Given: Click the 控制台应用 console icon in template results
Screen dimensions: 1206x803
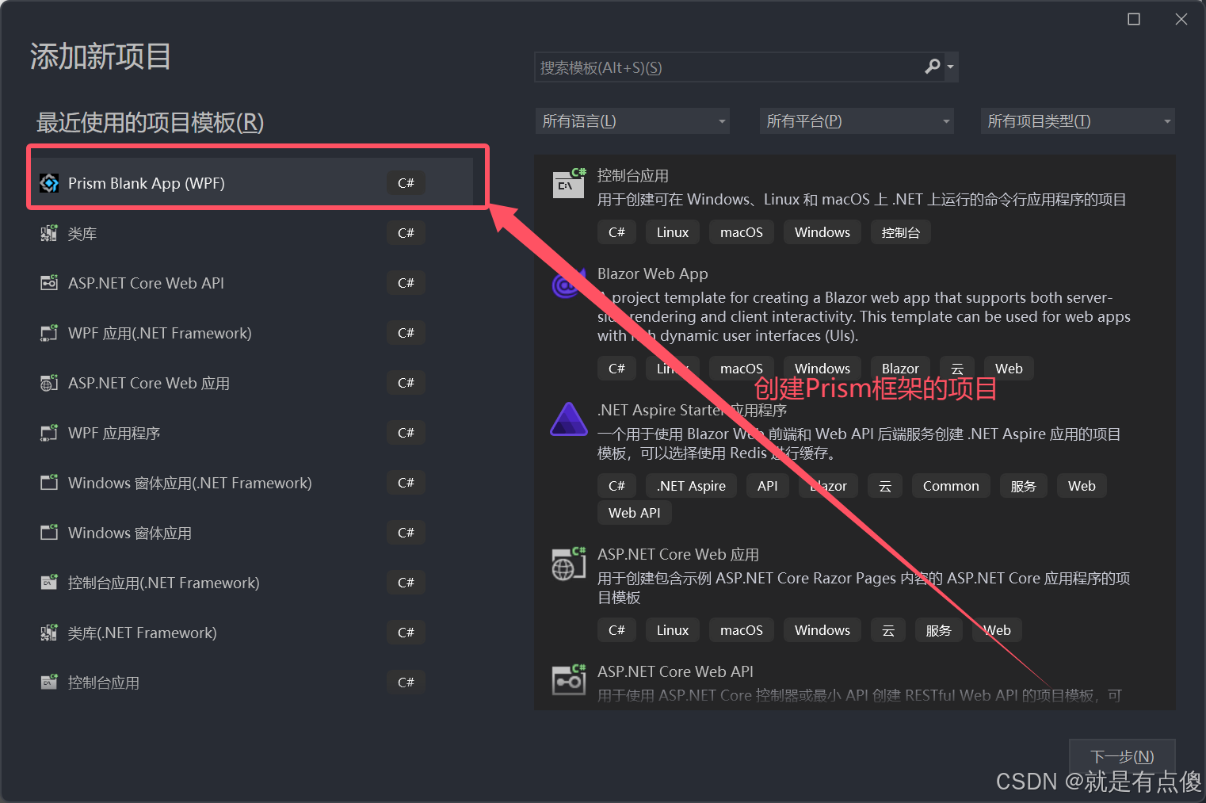Looking at the screenshot, I should coord(569,183).
